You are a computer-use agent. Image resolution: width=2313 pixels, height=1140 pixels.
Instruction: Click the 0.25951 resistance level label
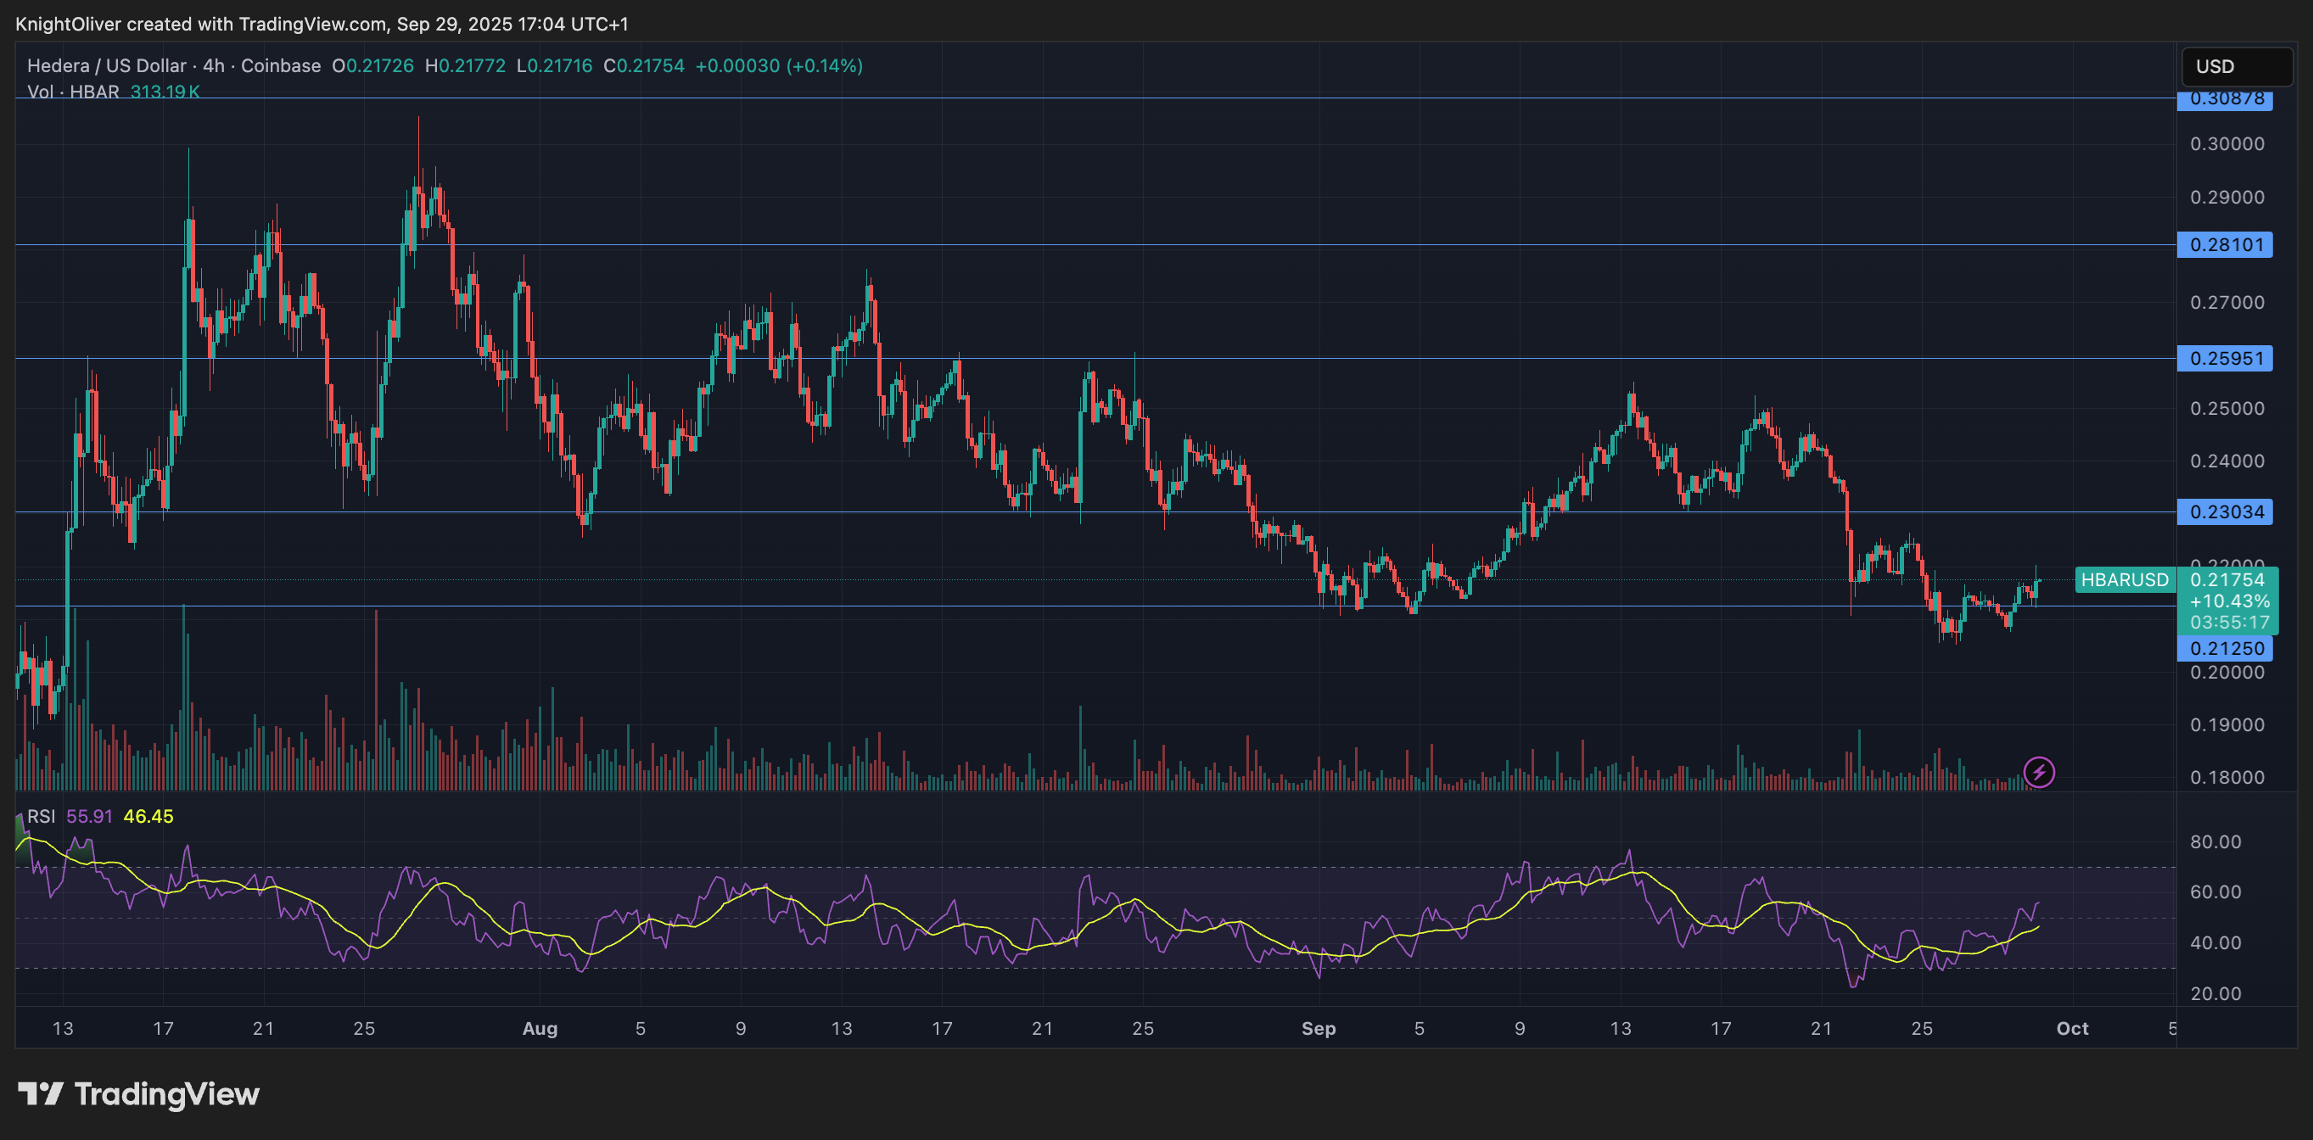(x=2225, y=358)
